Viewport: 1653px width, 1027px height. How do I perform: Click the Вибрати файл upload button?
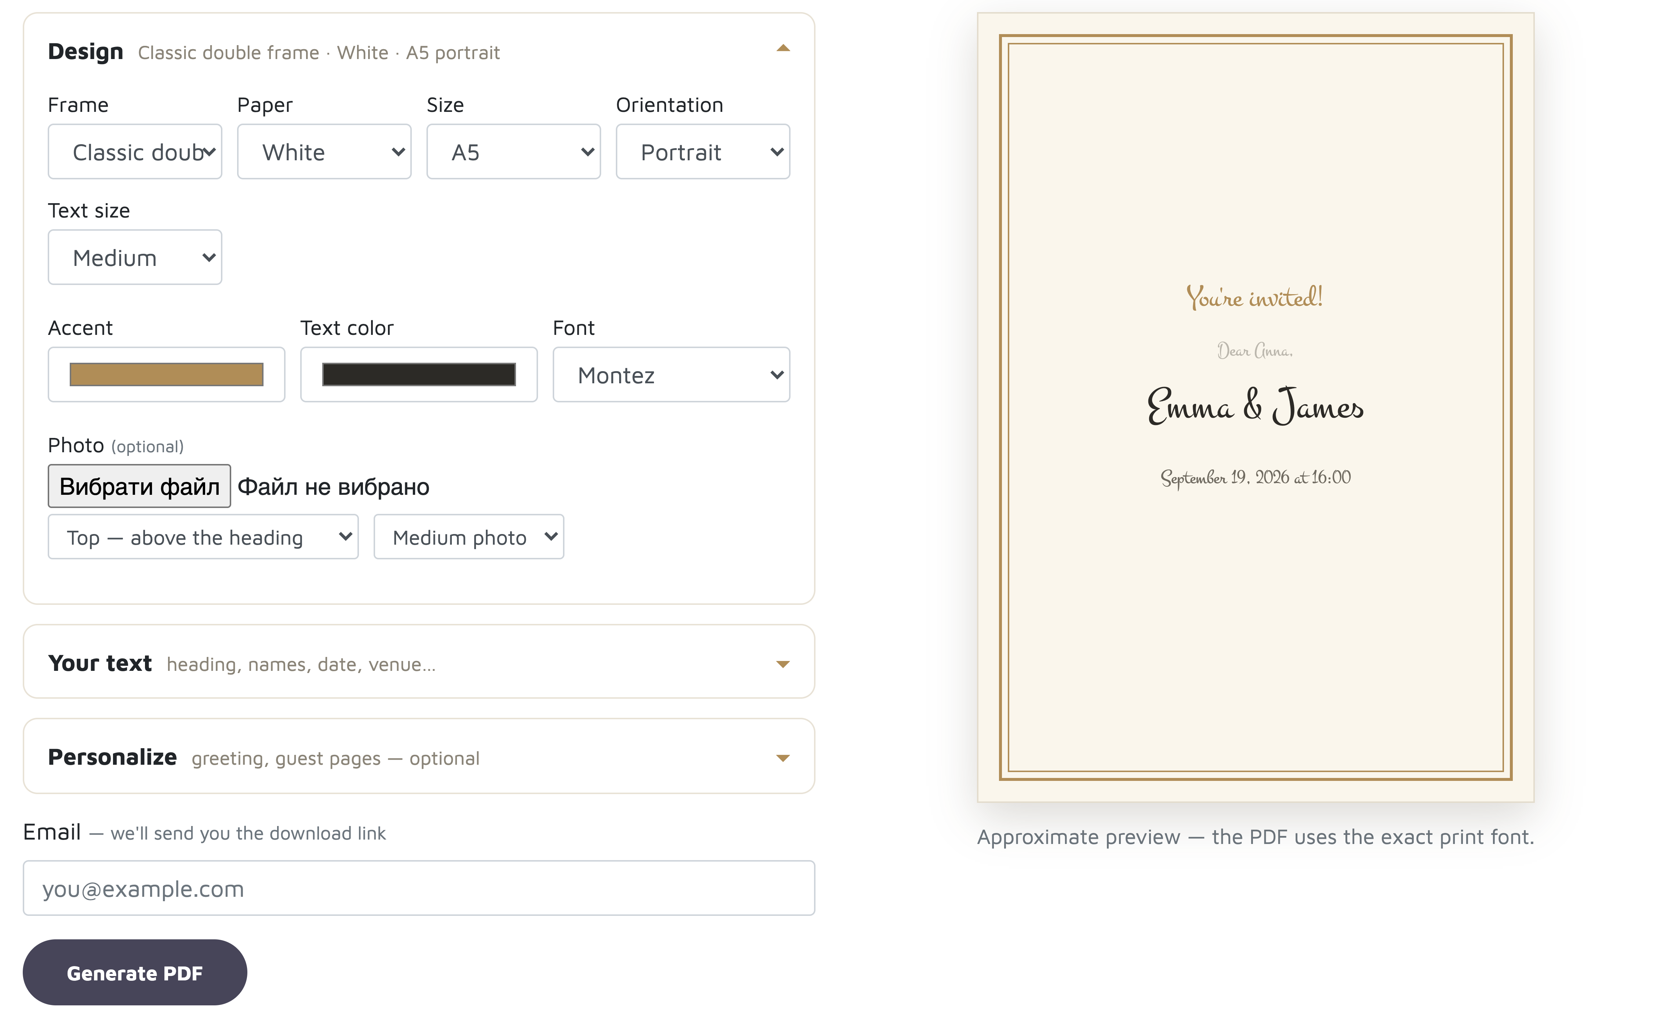point(139,486)
